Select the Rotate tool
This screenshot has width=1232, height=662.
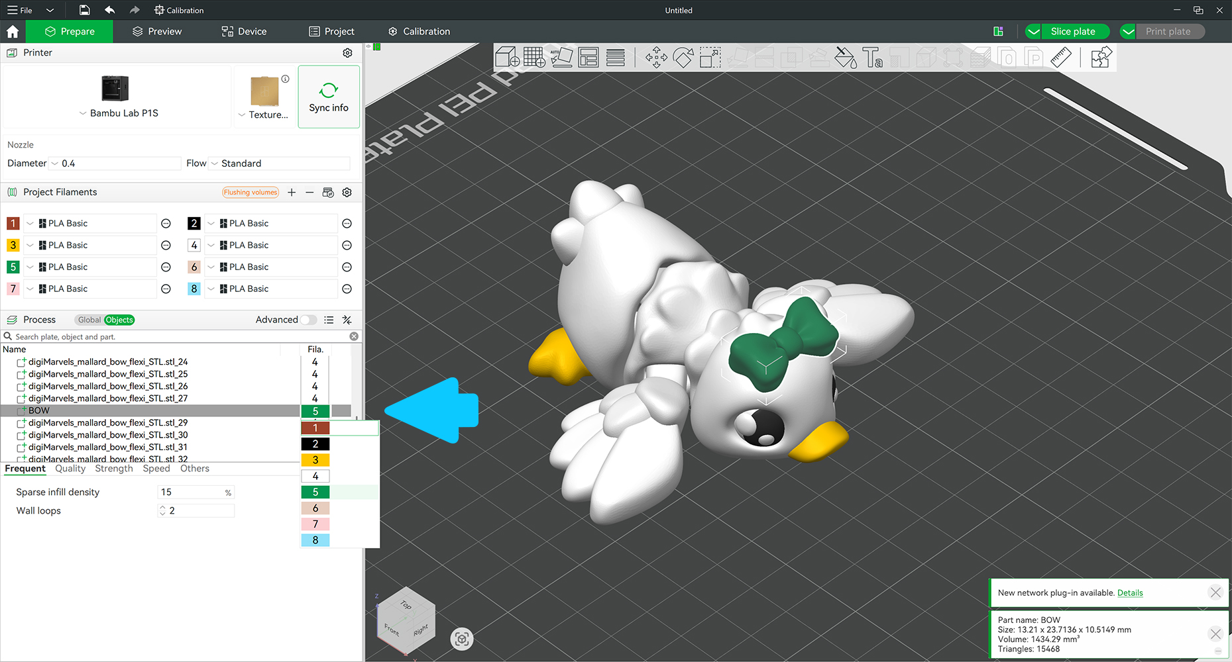pos(683,58)
